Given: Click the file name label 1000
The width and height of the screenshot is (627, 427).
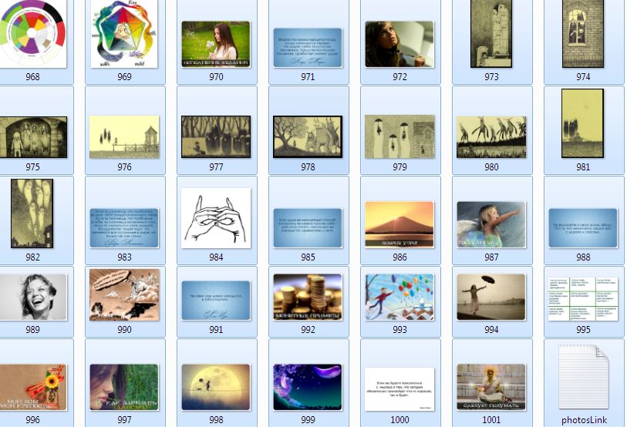Looking at the screenshot, I should click(x=399, y=419).
